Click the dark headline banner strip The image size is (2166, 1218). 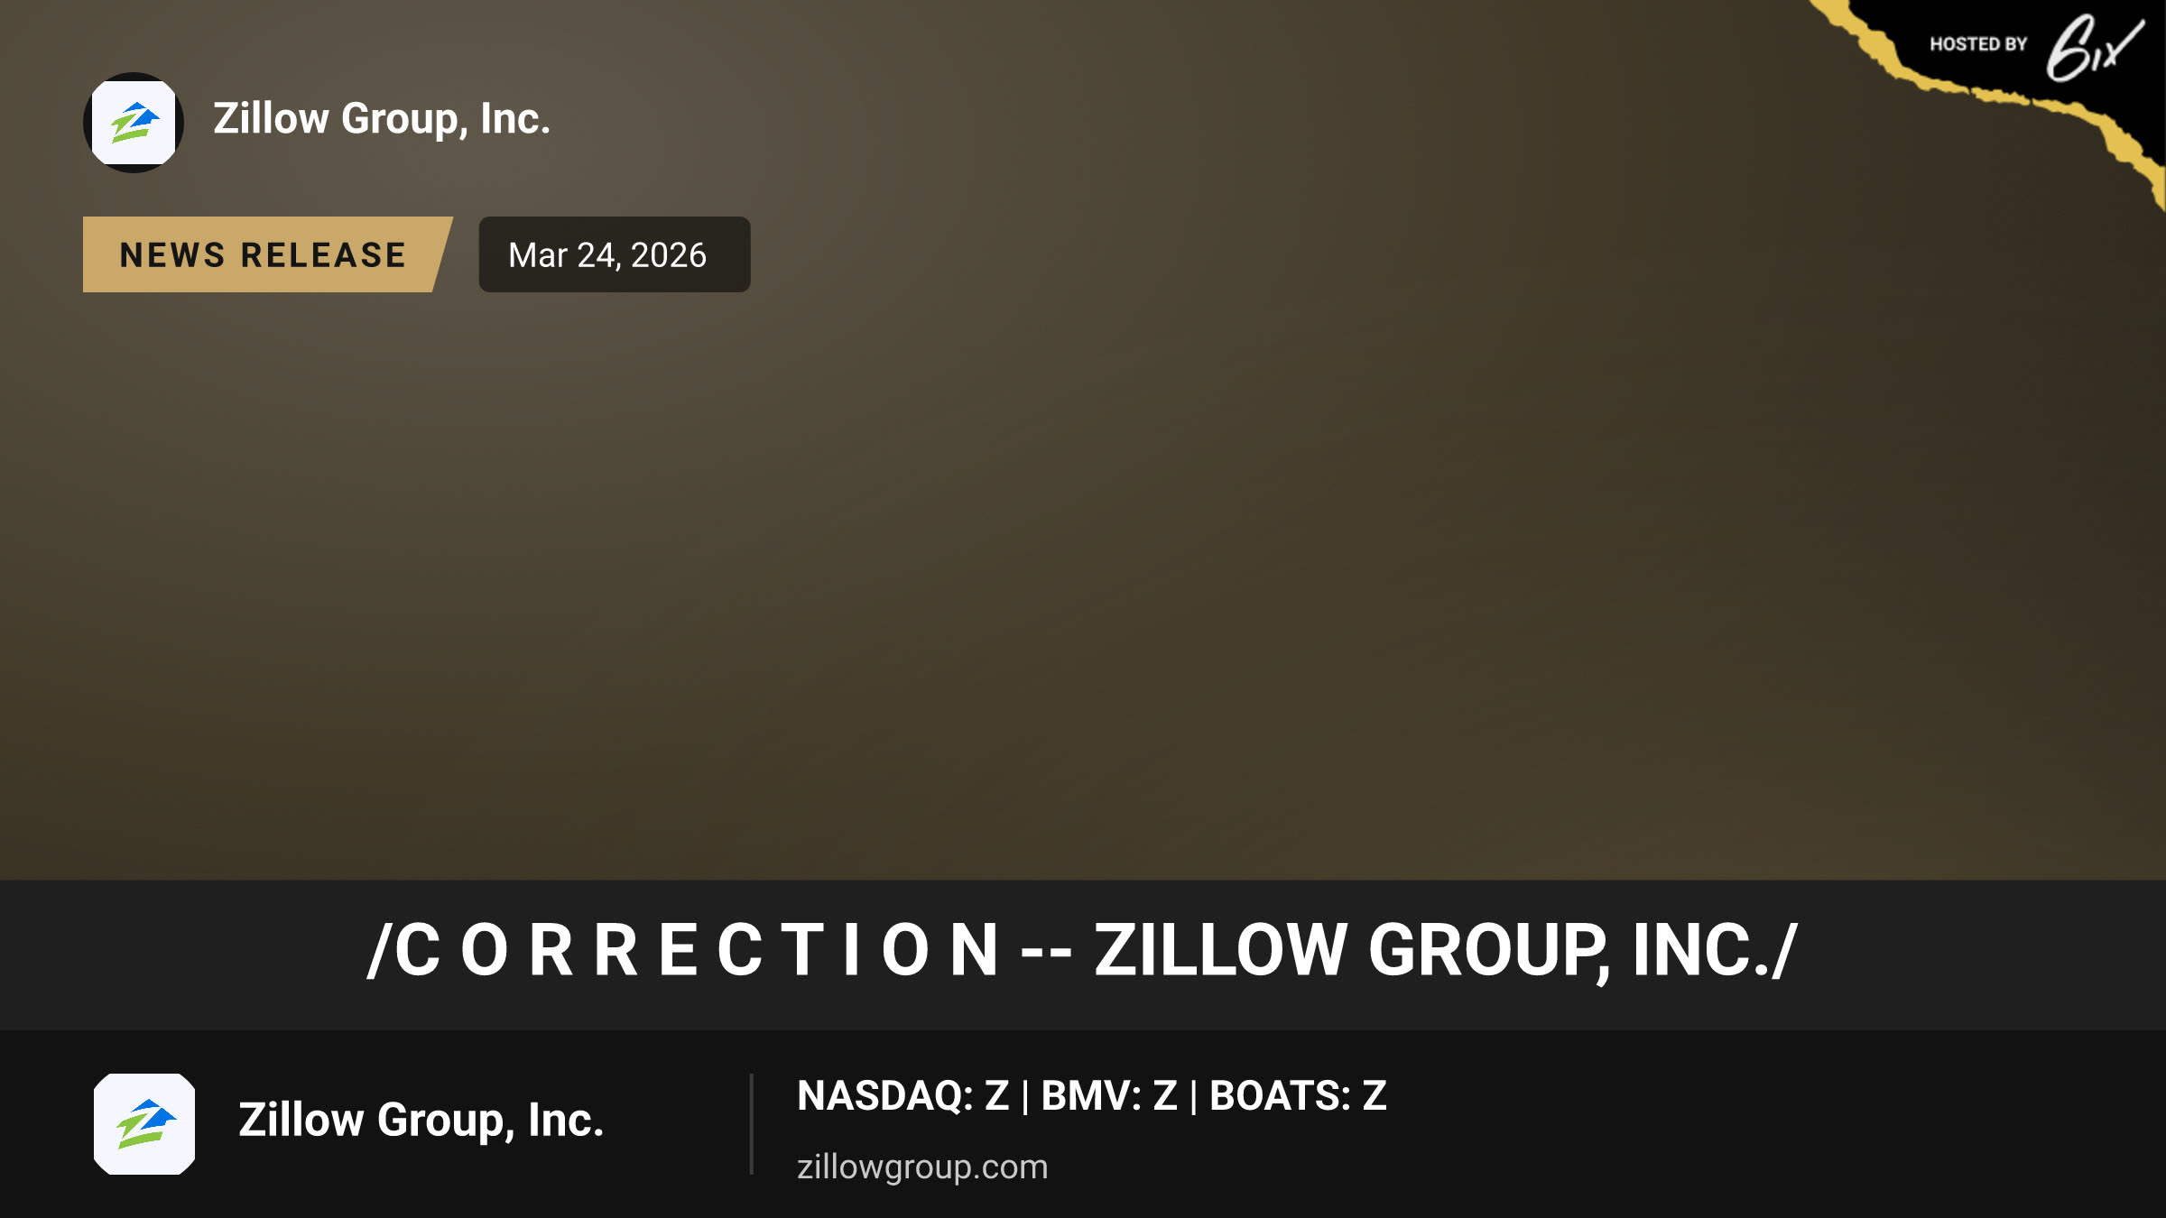click(x=1083, y=955)
